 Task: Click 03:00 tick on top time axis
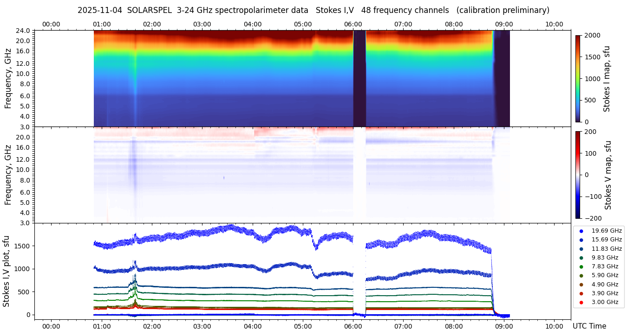pyautogui.click(x=202, y=24)
